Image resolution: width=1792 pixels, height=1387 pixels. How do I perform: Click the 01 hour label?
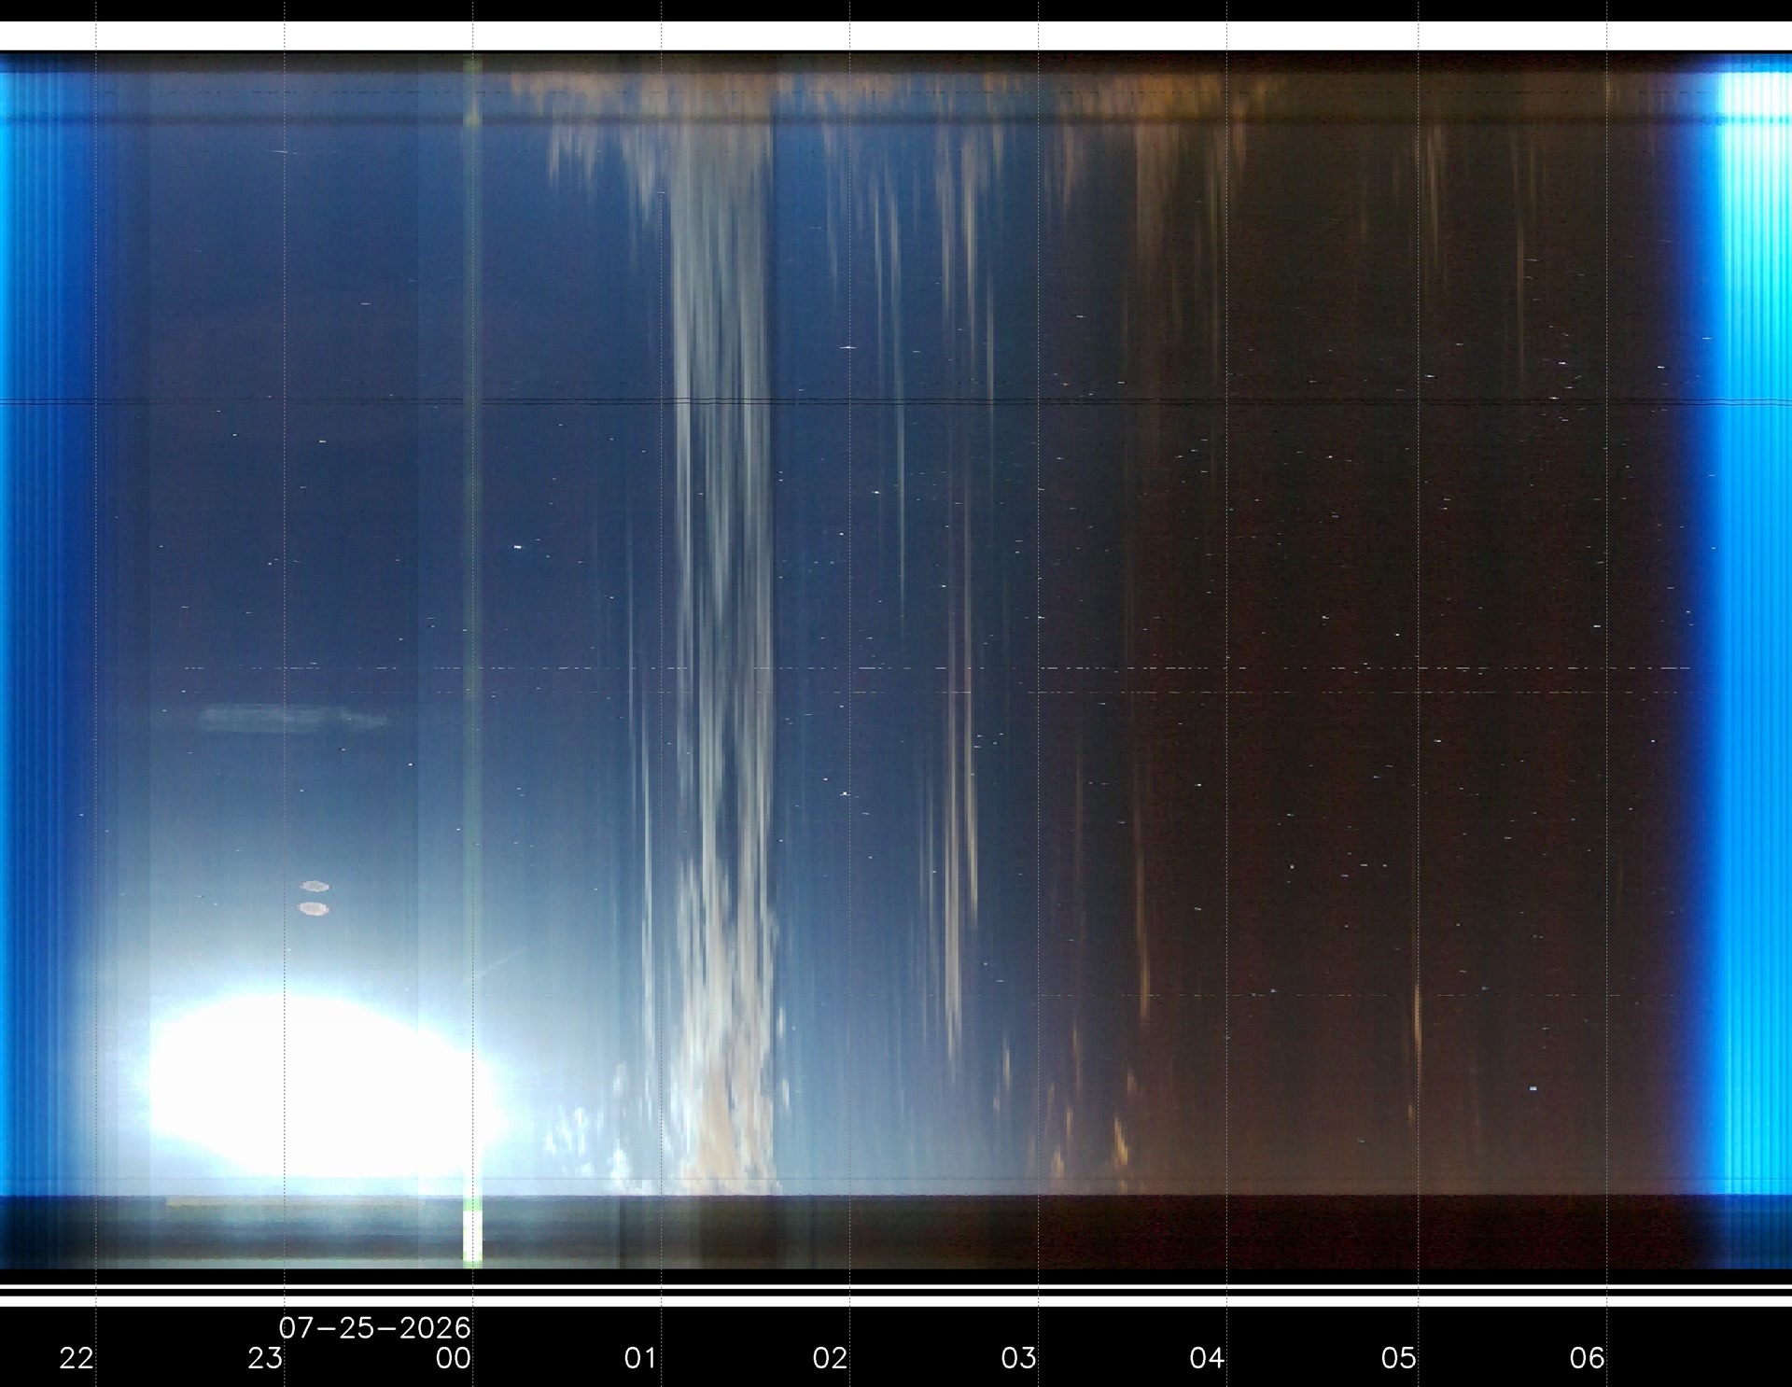click(640, 1358)
